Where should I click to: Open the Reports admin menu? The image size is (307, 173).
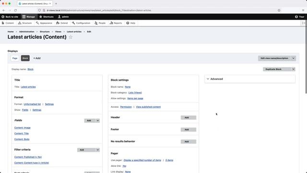pyautogui.click(x=116, y=23)
